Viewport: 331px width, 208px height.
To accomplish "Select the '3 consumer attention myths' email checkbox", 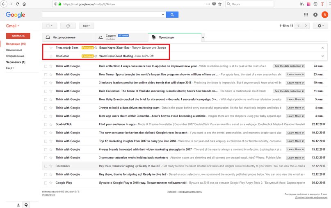I will (46, 158).
